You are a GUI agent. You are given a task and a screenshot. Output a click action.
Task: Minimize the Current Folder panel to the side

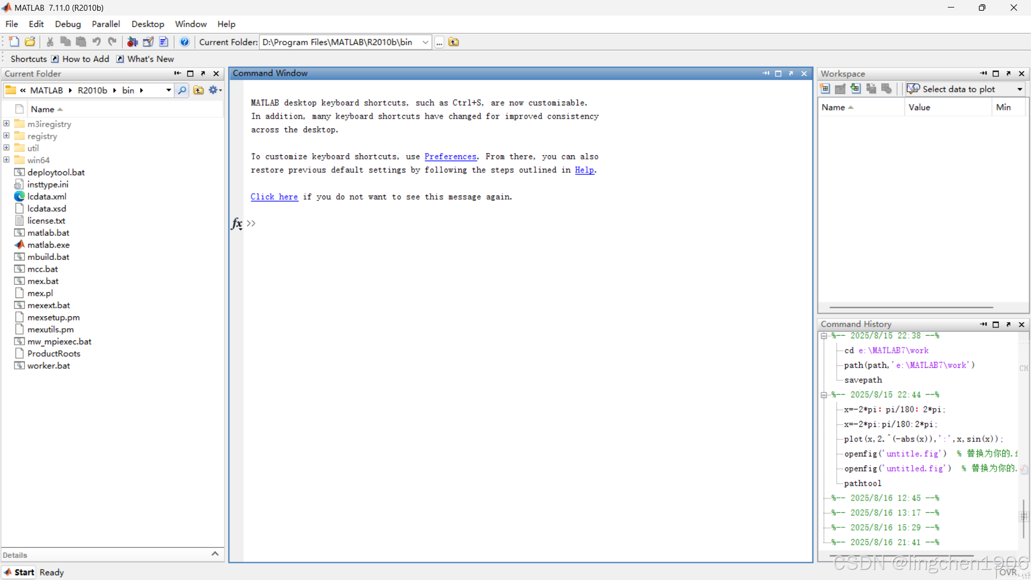click(177, 74)
